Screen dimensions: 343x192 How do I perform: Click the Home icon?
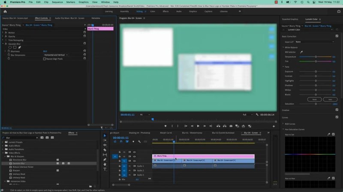(x=5, y=12)
